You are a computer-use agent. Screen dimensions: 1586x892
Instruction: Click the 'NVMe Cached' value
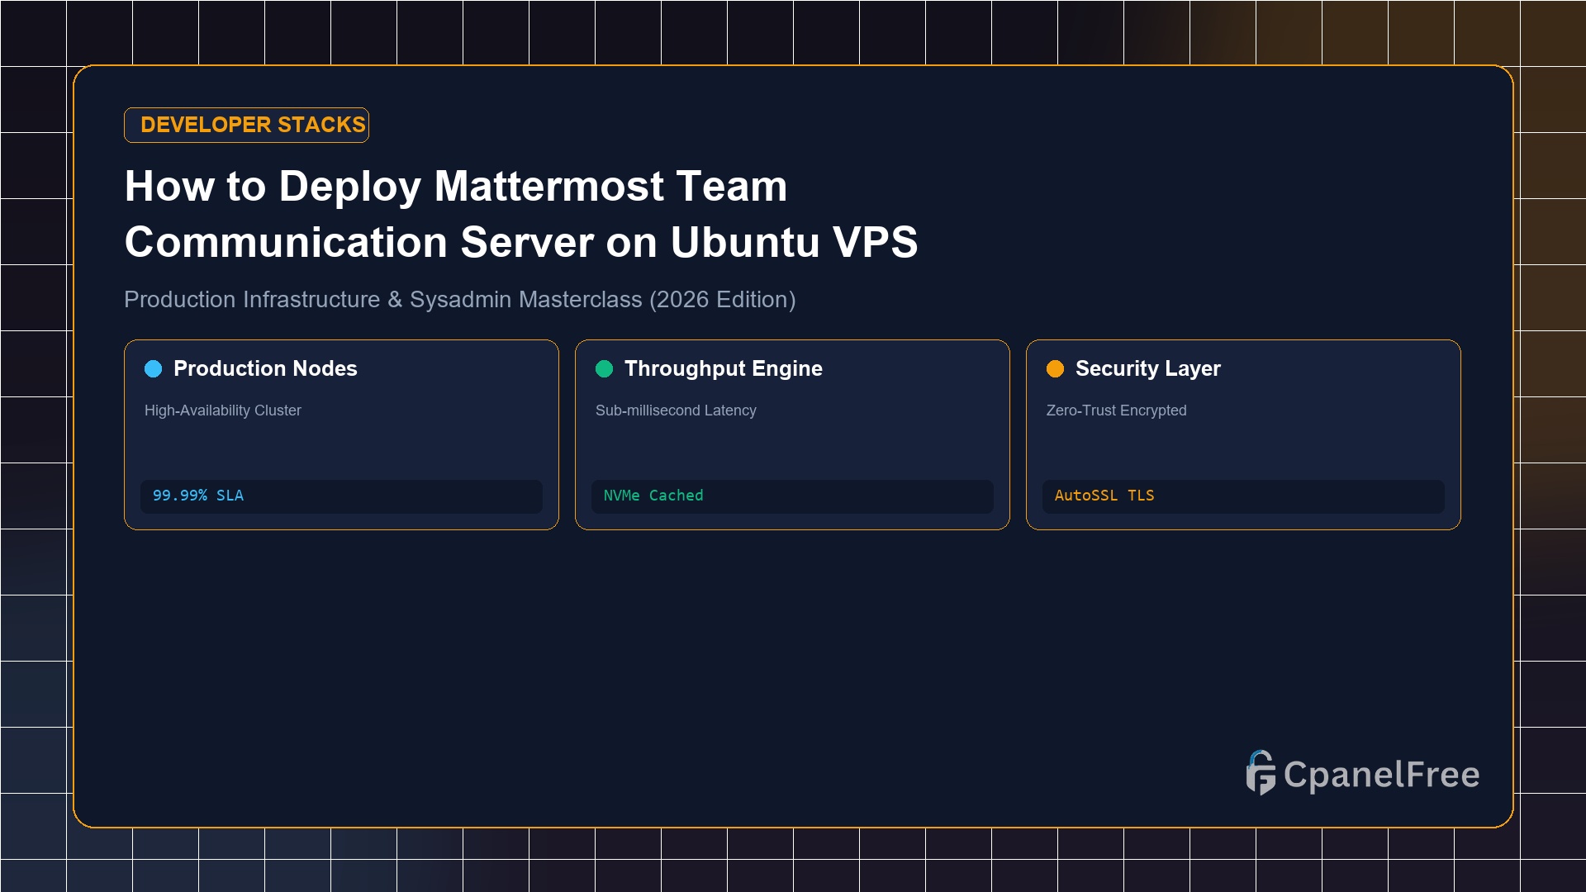(x=653, y=496)
